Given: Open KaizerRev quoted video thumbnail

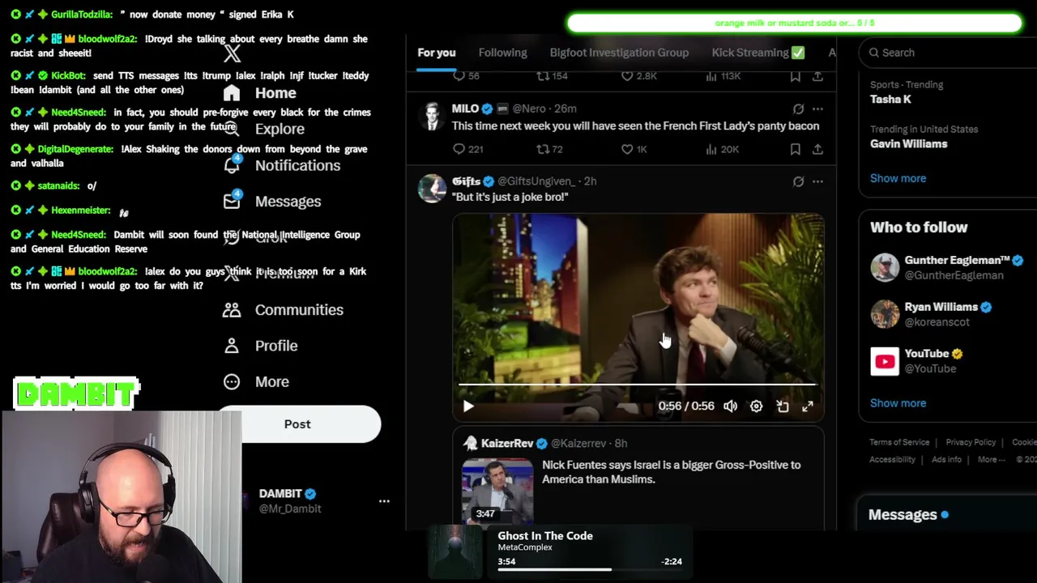Looking at the screenshot, I should [497, 491].
